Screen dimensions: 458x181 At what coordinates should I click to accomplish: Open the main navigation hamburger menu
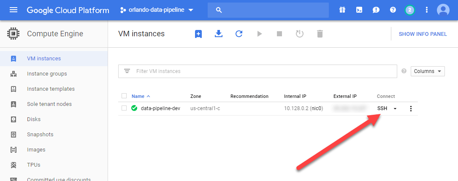click(x=14, y=10)
